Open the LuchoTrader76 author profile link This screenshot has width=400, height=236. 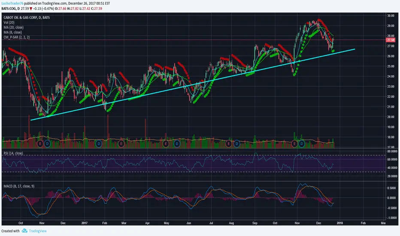click(x=12, y=3)
